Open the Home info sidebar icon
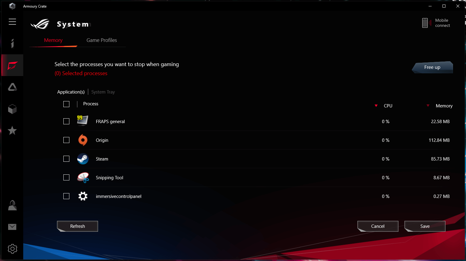This screenshot has width=466, height=261. pyautogui.click(x=12, y=43)
